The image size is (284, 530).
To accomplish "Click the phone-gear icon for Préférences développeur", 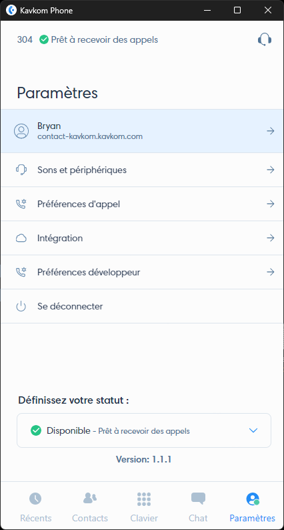I will point(21,272).
